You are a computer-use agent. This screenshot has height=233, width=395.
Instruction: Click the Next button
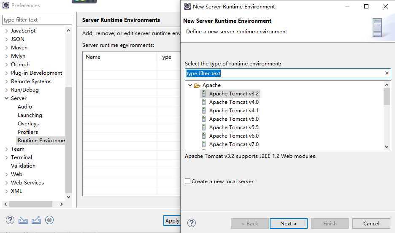(288, 223)
